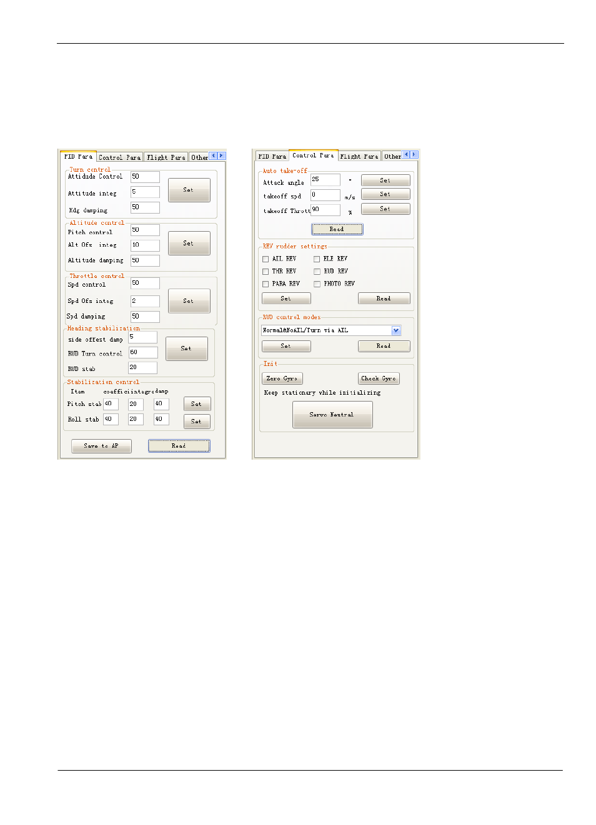The image size is (596, 825).
Task: Edit the RUD stab field
Action: pyautogui.click(x=142, y=368)
